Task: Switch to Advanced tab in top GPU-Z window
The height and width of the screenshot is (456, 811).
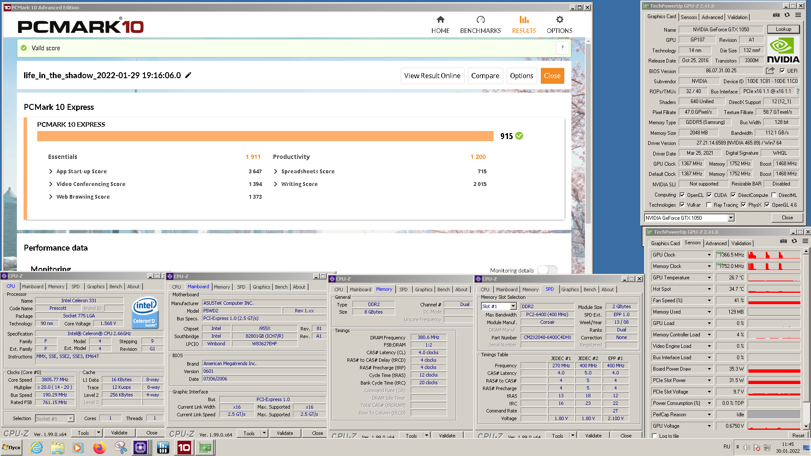Action: tap(712, 17)
